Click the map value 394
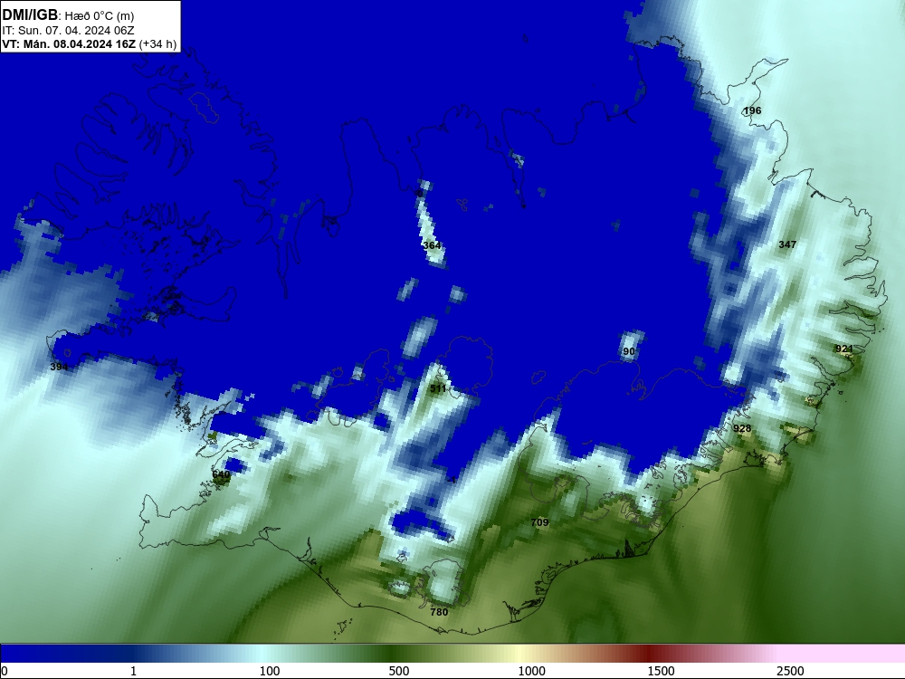Screen dimensions: 905x679 click(x=59, y=368)
